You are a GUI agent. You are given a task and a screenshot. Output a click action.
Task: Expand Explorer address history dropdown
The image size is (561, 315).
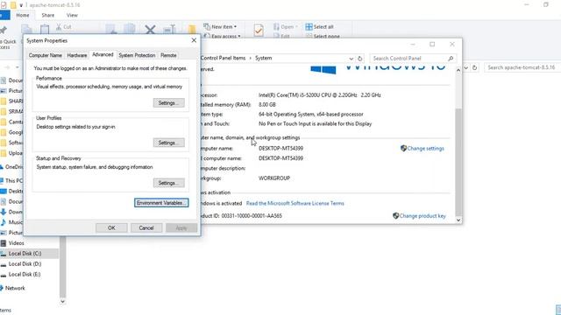point(465,67)
